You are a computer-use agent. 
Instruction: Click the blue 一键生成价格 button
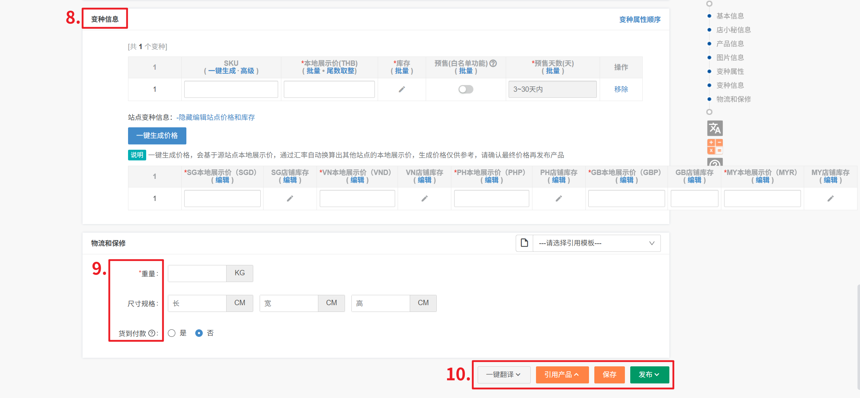[x=157, y=136]
